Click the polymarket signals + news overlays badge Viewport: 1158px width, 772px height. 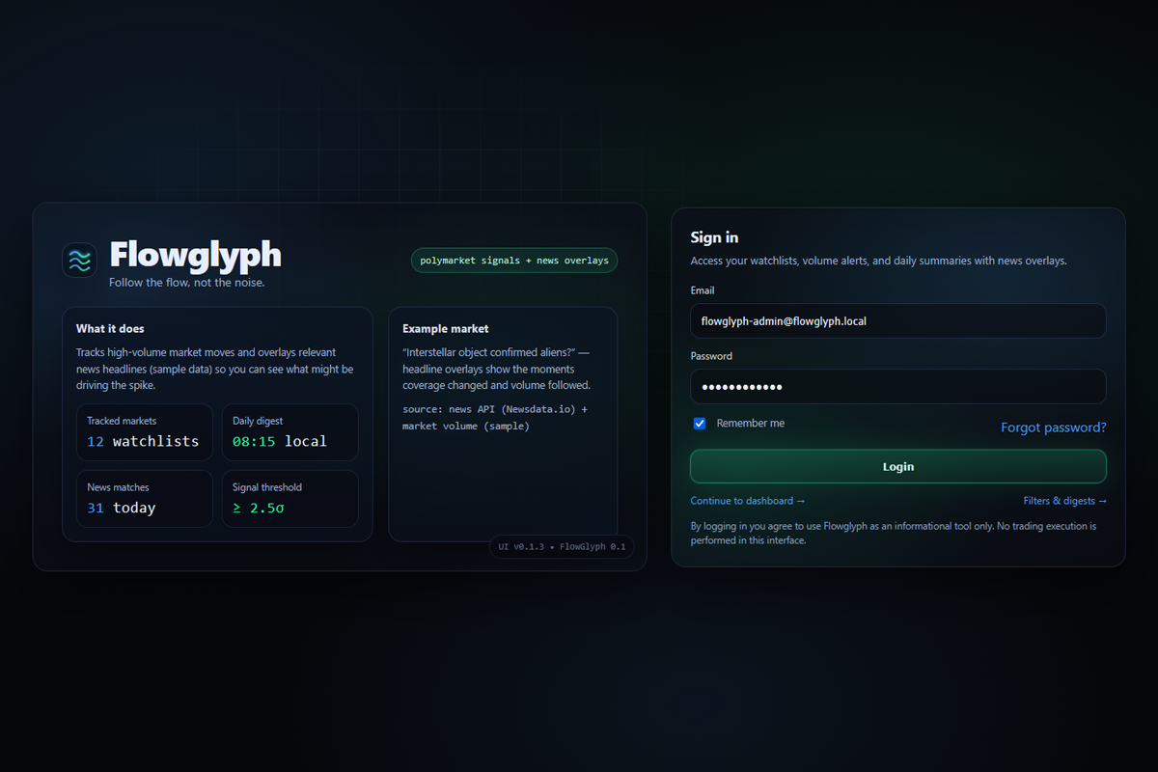pyautogui.click(x=513, y=261)
